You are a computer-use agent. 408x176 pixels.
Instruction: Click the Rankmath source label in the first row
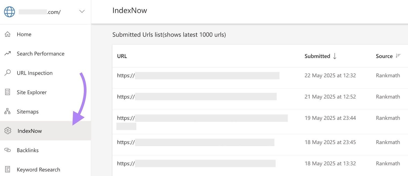(x=388, y=75)
